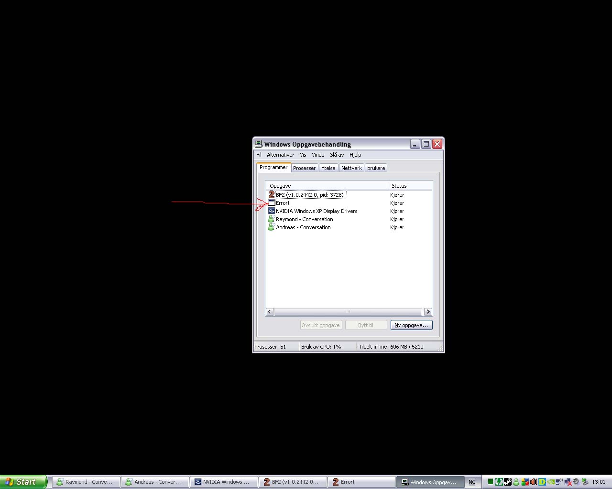Screen dimensions: 612x489
Task: Minimize the Windows Oppgavebehandling window
Action: pyautogui.click(x=415, y=144)
